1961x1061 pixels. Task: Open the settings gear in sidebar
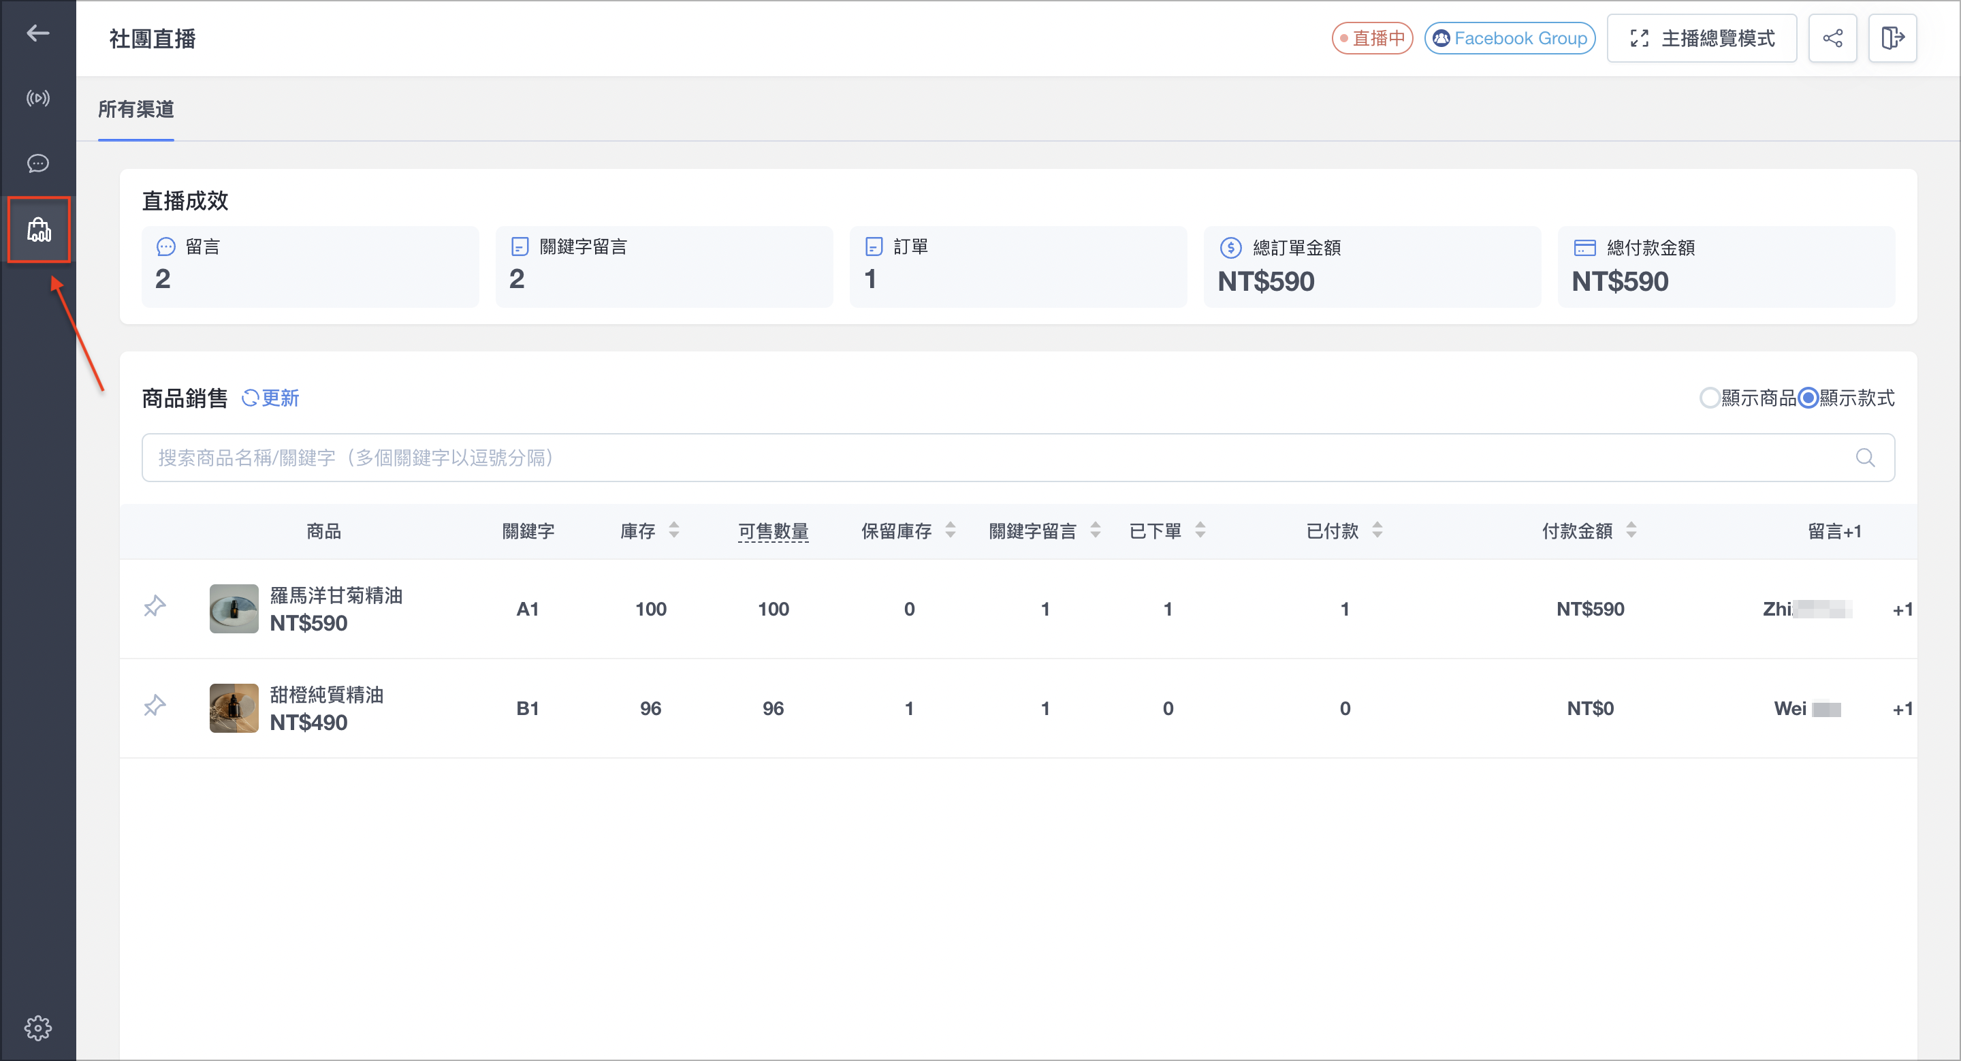[x=38, y=1028]
